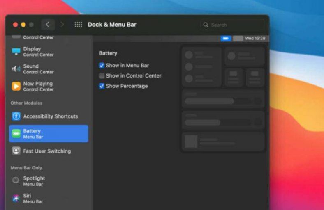Click the Menu Bar Only section header
This screenshot has height=210, width=324.
(x=26, y=168)
